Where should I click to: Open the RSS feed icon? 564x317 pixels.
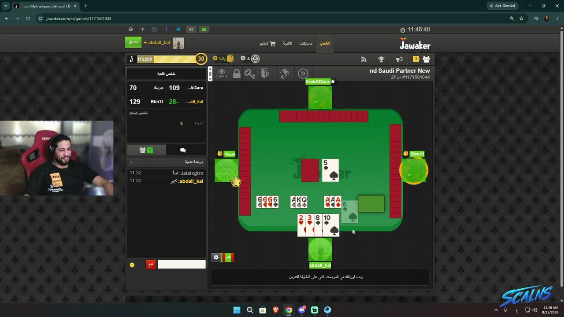click(364, 59)
